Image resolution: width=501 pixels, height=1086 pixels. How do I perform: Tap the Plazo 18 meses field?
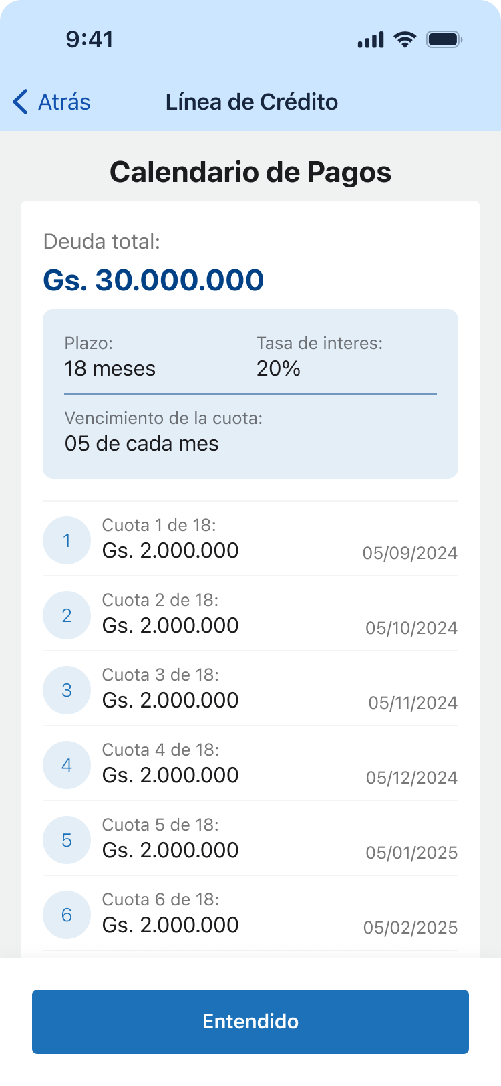coord(110,356)
